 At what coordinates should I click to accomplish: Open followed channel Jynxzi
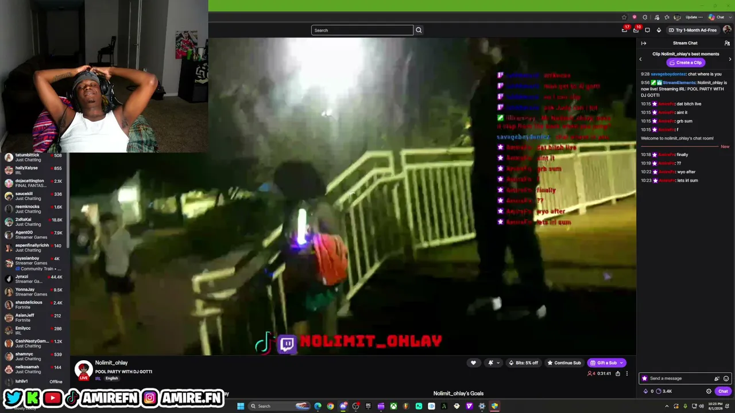pyautogui.click(x=34, y=279)
